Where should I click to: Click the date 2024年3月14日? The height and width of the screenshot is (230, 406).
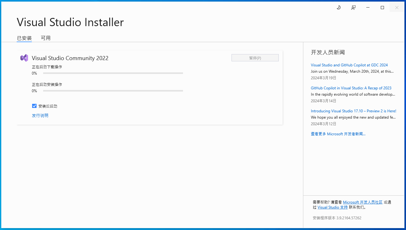pos(323,101)
